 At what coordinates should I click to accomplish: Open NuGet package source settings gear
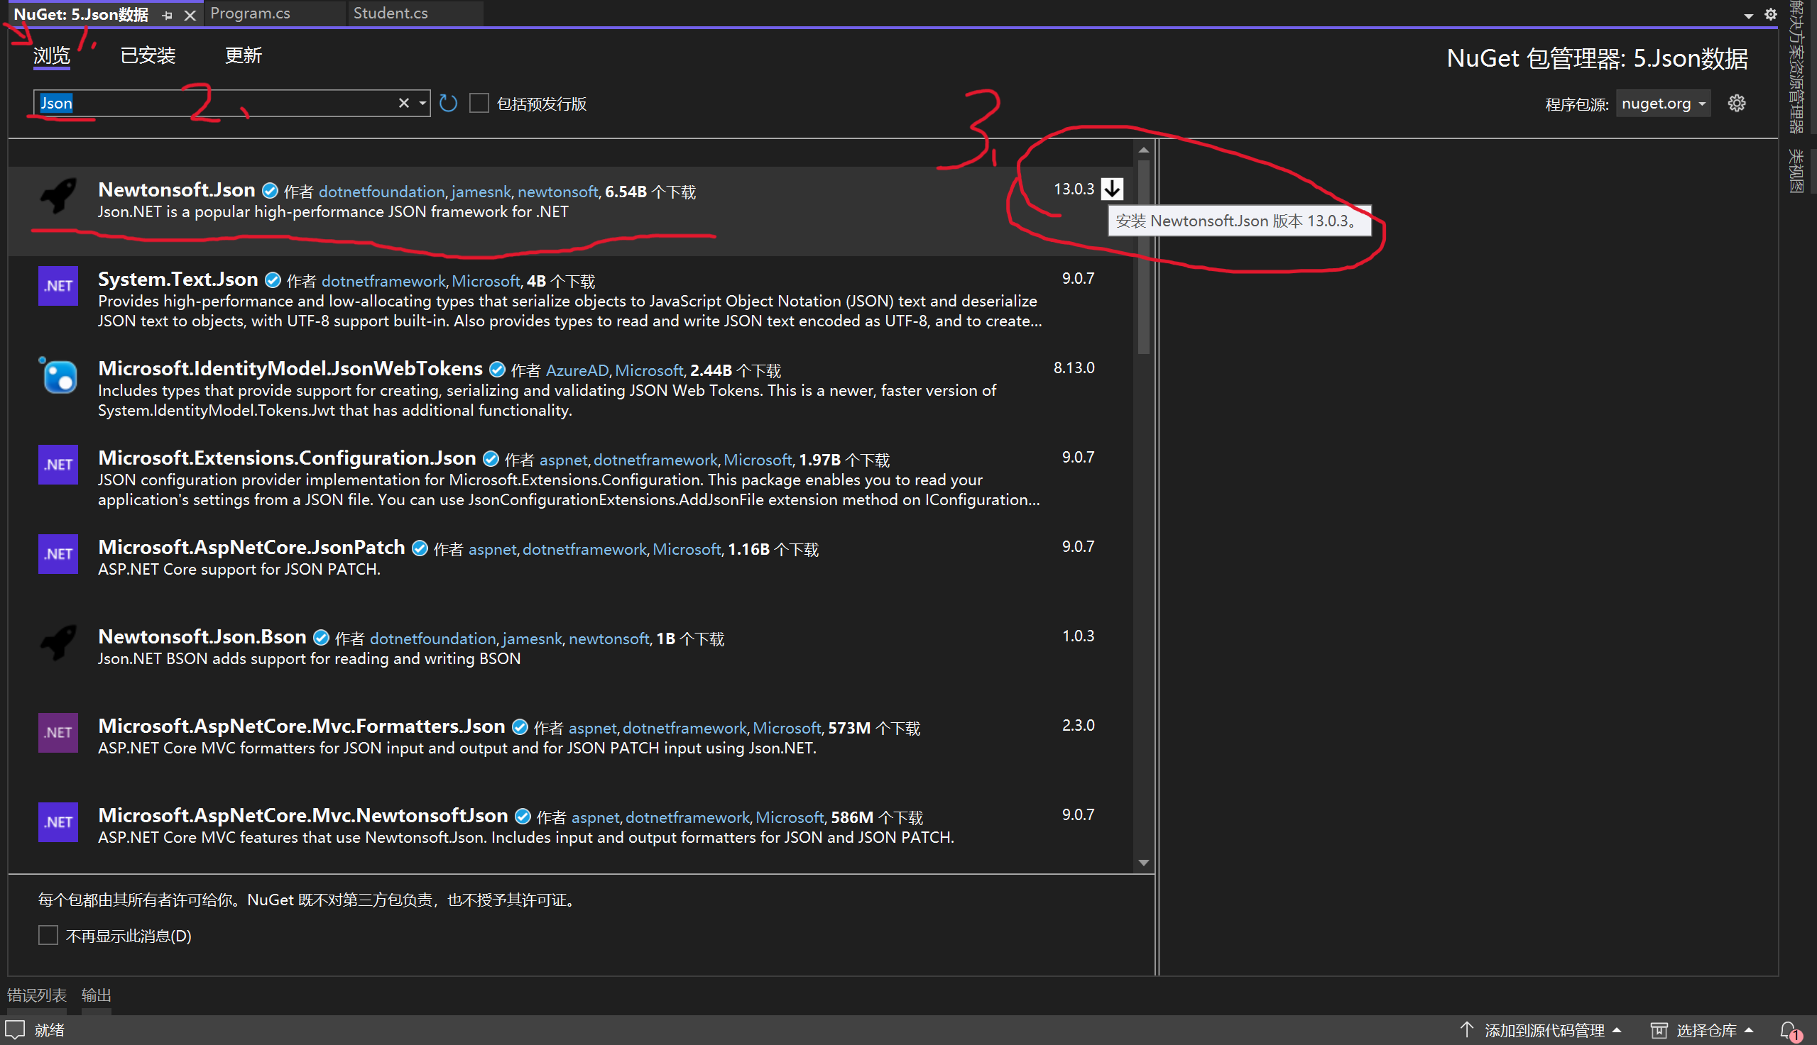pos(1737,104)
